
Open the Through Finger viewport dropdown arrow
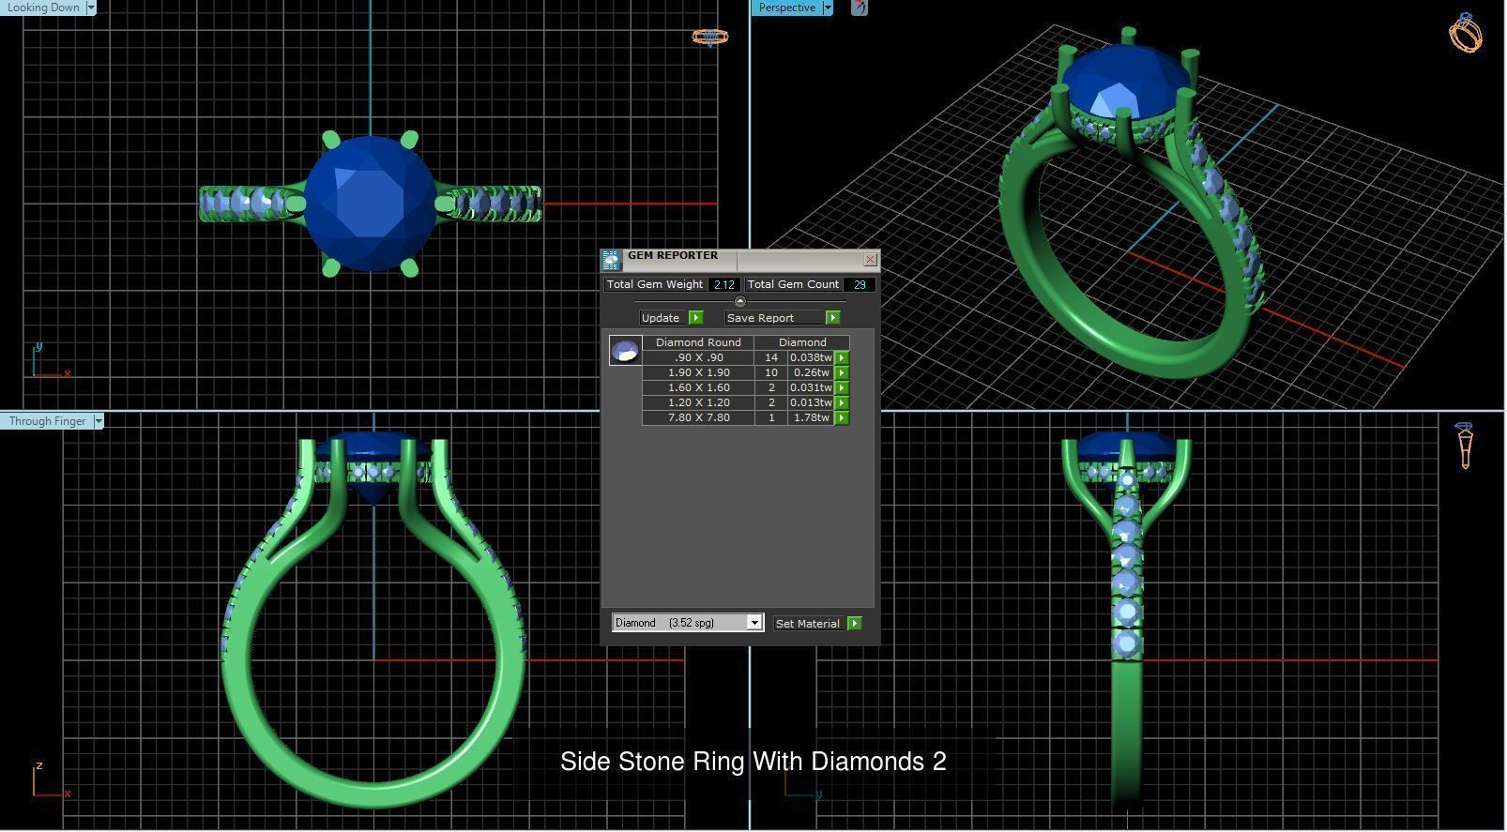point(98,421)
